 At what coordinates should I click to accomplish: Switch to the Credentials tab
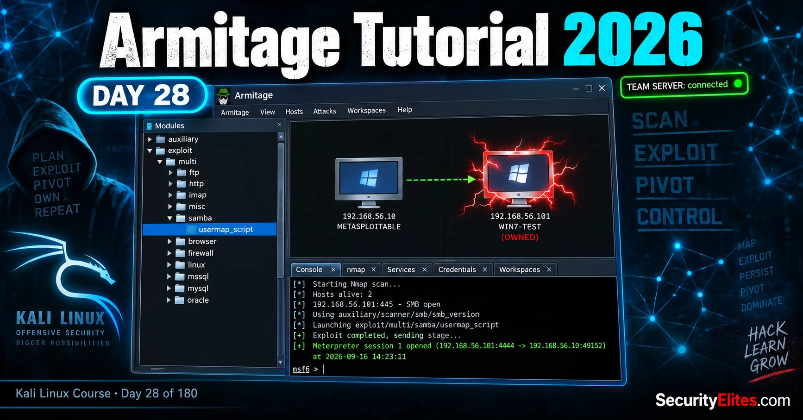click(x=457, y=270)
